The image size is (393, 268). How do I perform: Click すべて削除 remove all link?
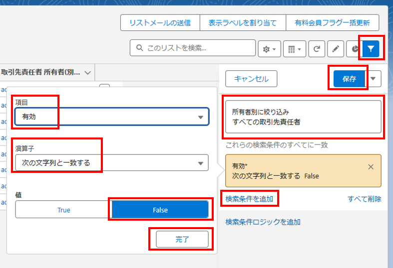pos(364,199)
